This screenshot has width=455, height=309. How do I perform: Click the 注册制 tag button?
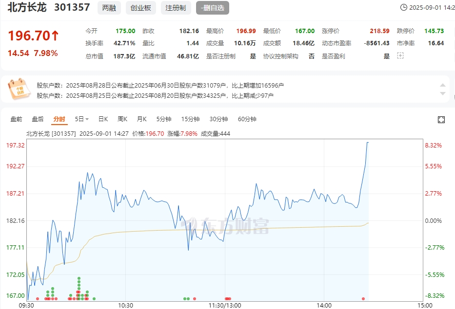176,8
